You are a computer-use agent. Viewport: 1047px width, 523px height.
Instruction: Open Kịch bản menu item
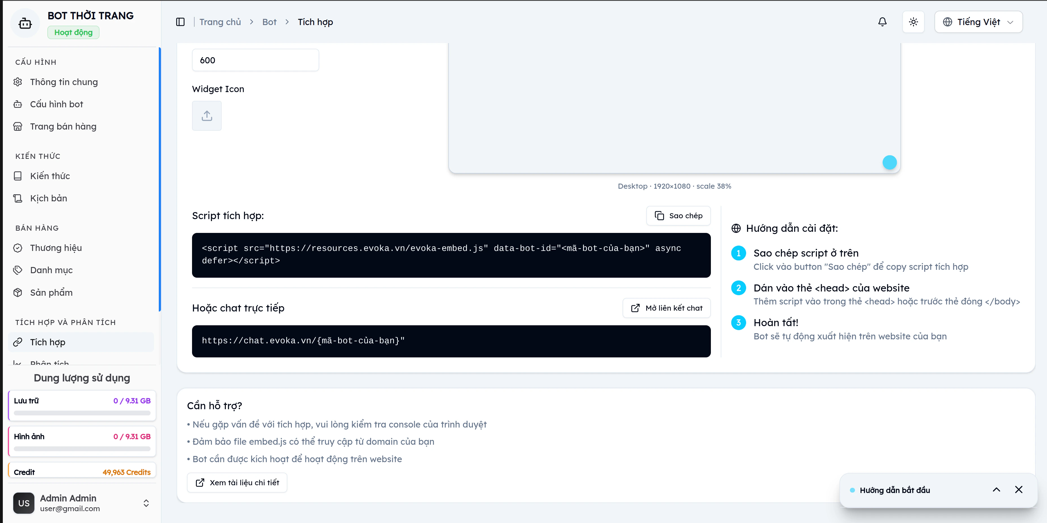[x=81, y=198]
